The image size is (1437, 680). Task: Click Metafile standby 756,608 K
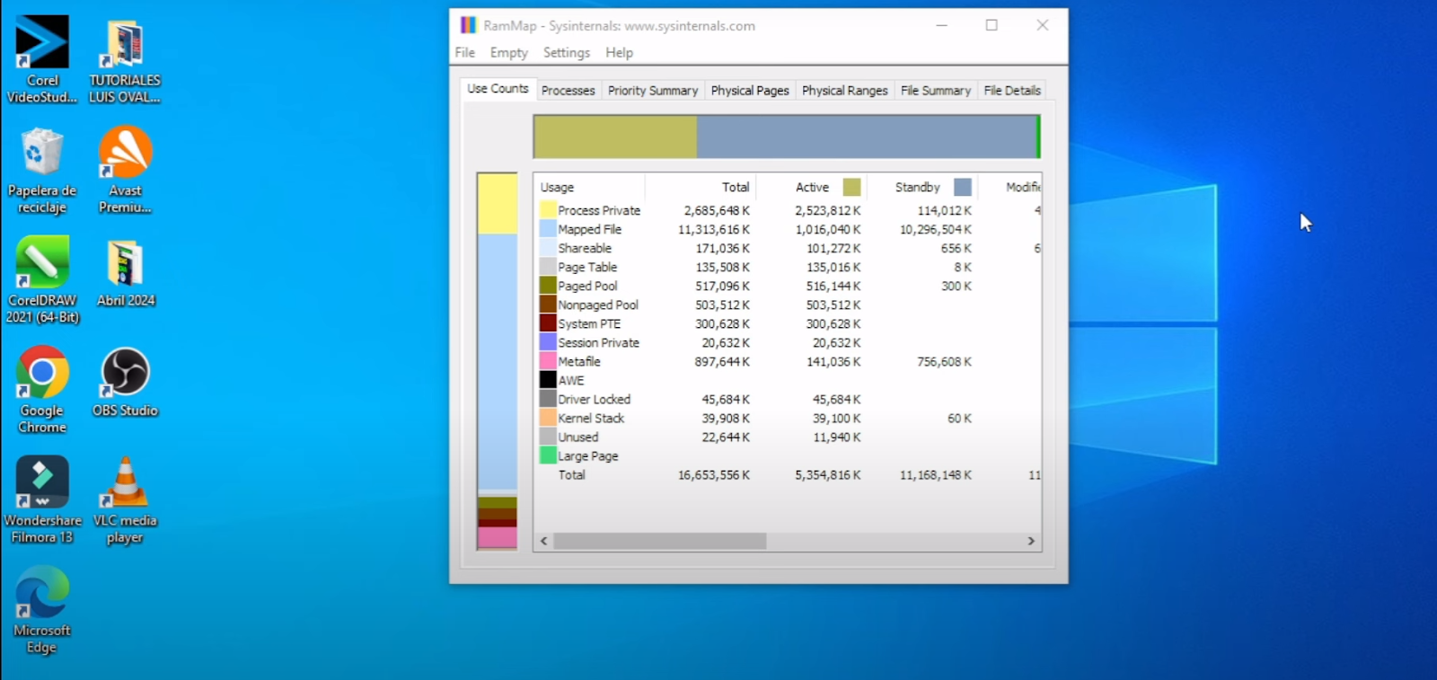(x=944, y=361)
